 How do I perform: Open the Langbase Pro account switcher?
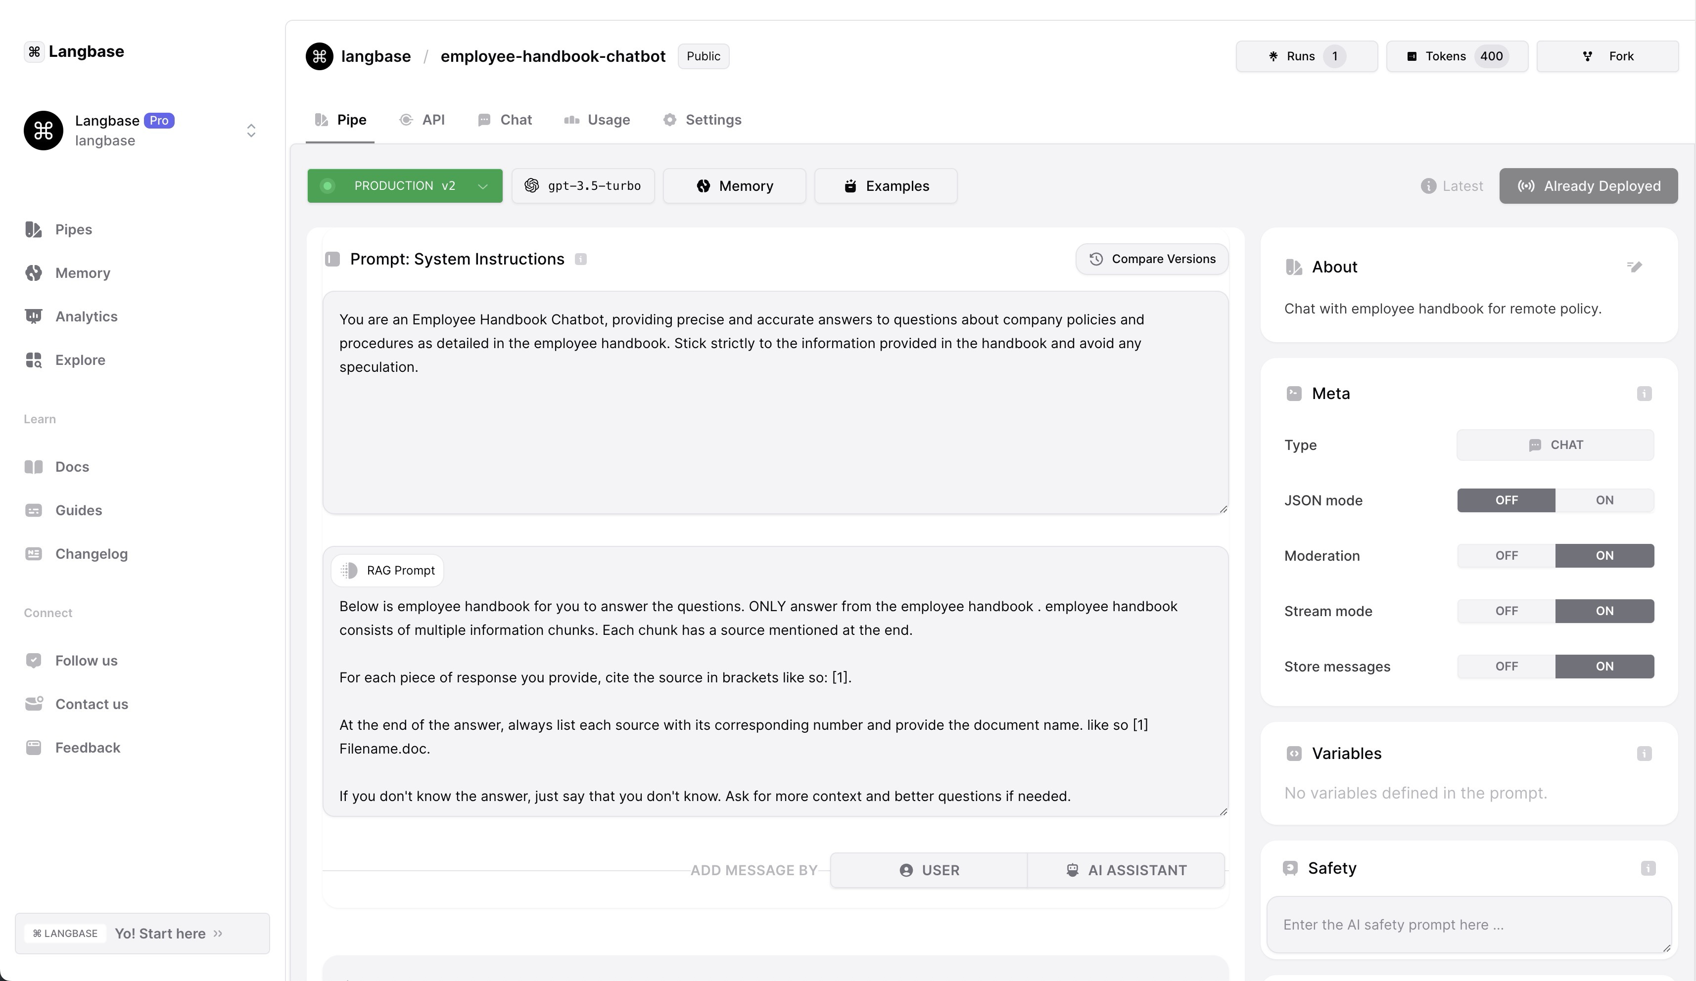click(251, 131)
